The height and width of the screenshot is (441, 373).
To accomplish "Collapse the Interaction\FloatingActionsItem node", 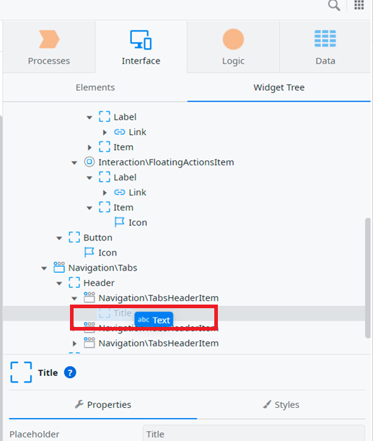I will coord(74,162).
